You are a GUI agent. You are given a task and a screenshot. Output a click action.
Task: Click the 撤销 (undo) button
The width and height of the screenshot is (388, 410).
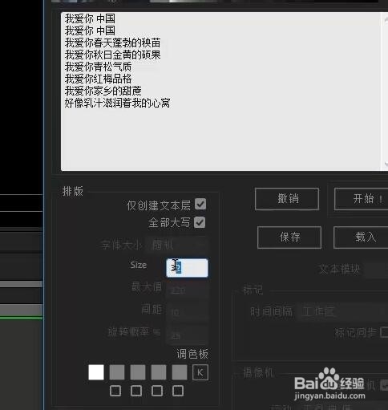(x=287, y=199)
